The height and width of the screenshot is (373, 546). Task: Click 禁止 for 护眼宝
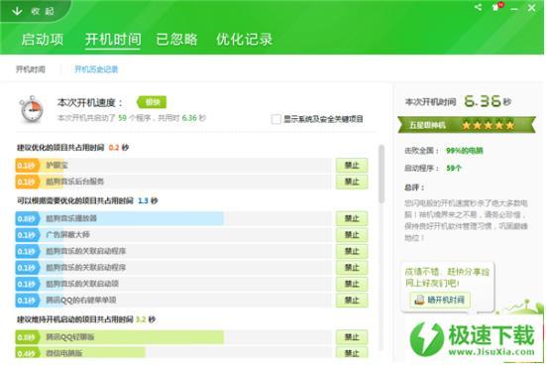[x=352, y=166]
